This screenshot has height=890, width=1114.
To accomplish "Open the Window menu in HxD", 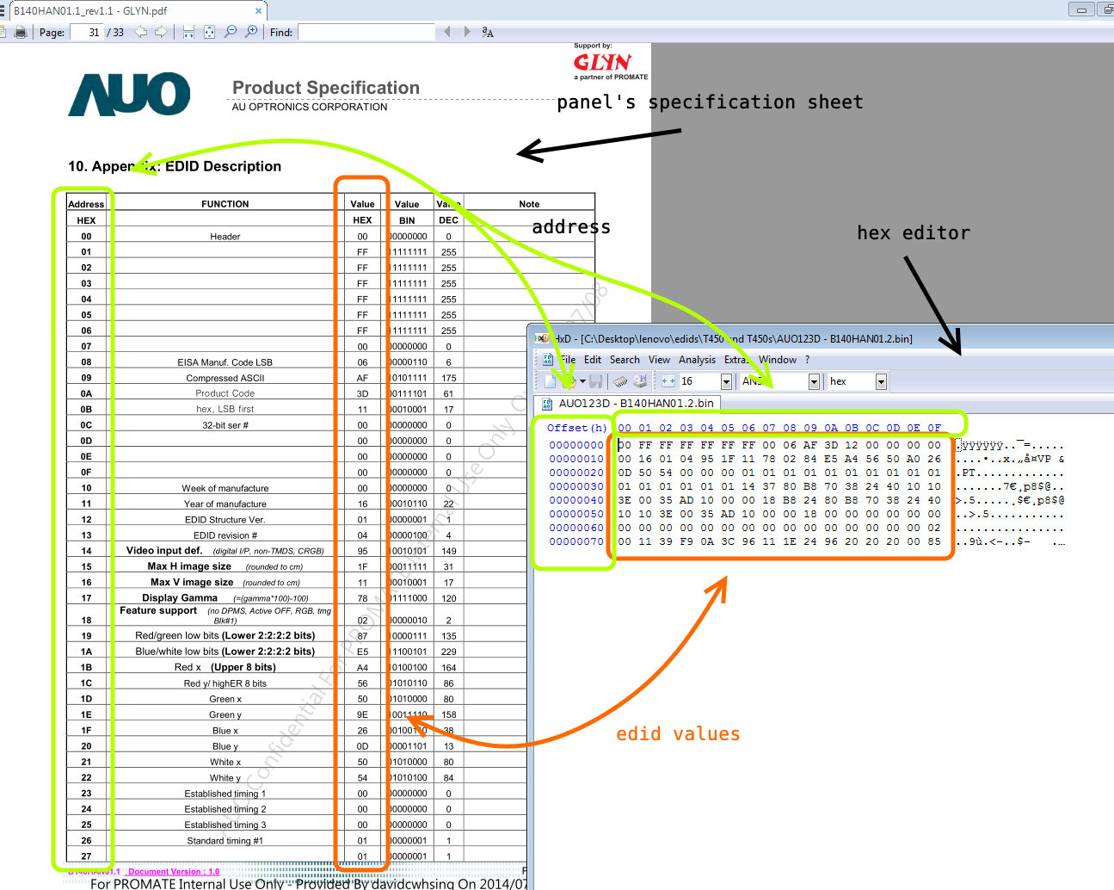I will tap(778, 360).
